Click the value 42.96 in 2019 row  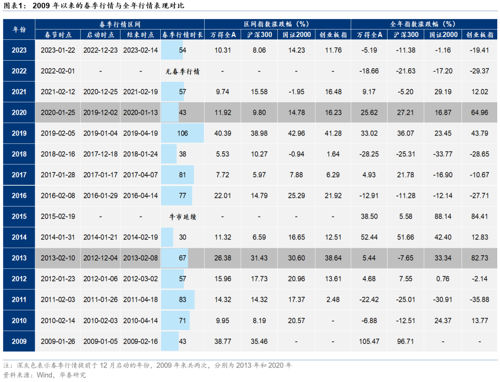[x=296, y=133]
